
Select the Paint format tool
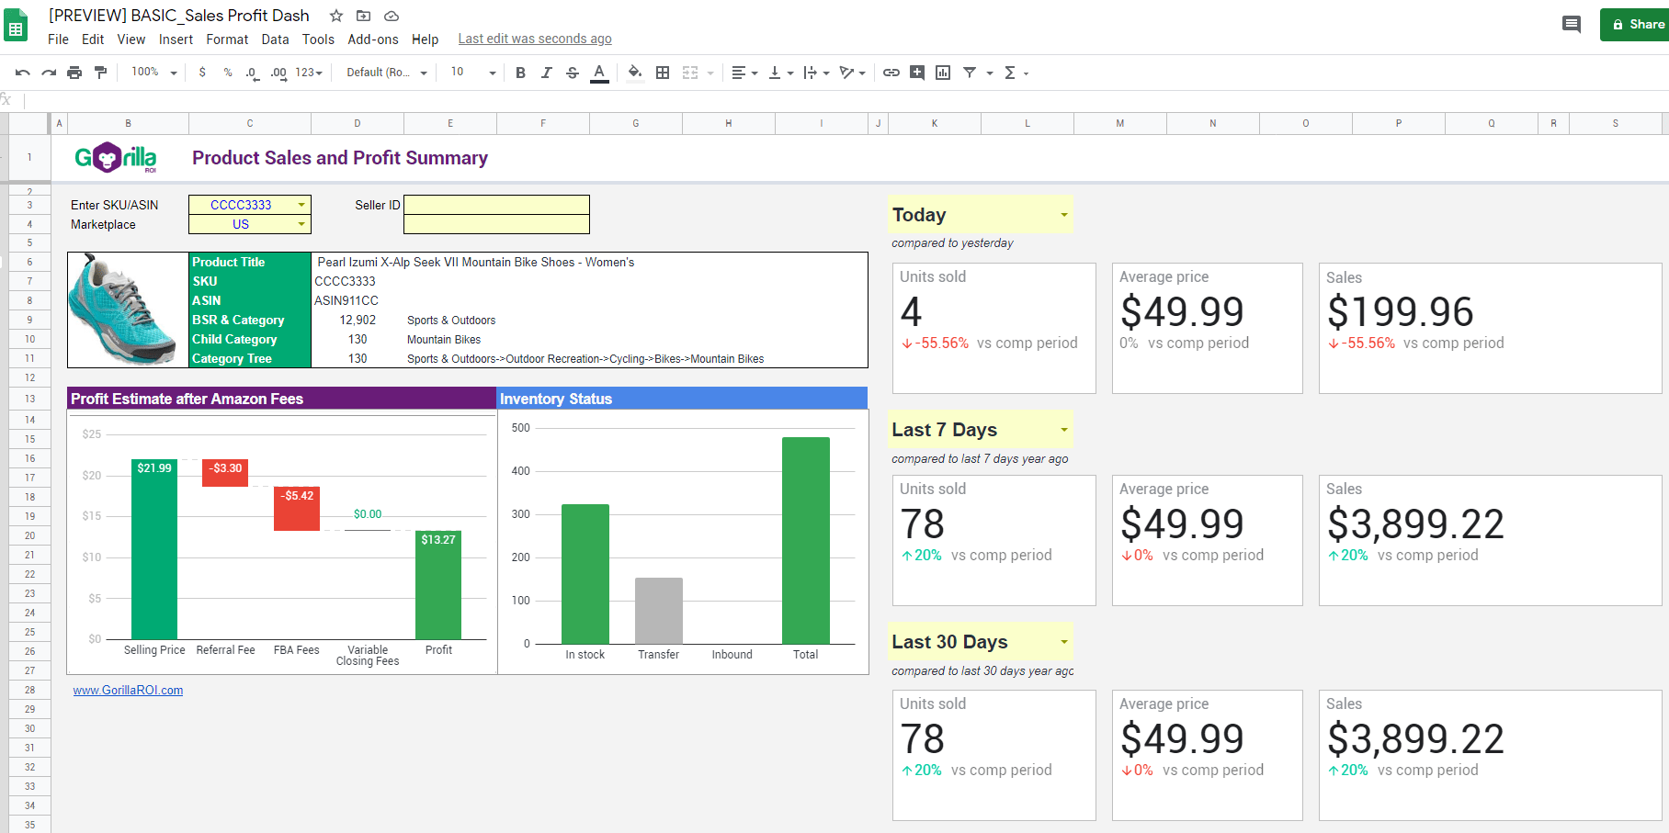coord(100,73)
